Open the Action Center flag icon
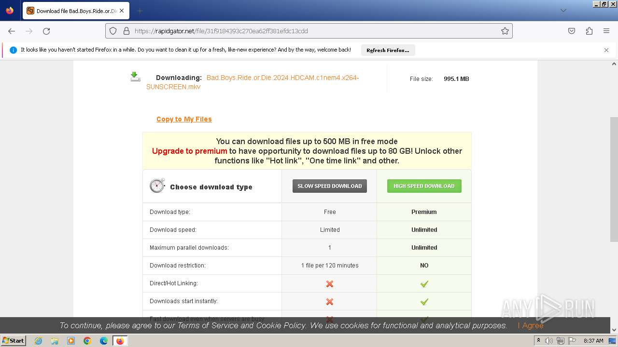The height and width of the screenshot is (347, 618). click(572, 341)
